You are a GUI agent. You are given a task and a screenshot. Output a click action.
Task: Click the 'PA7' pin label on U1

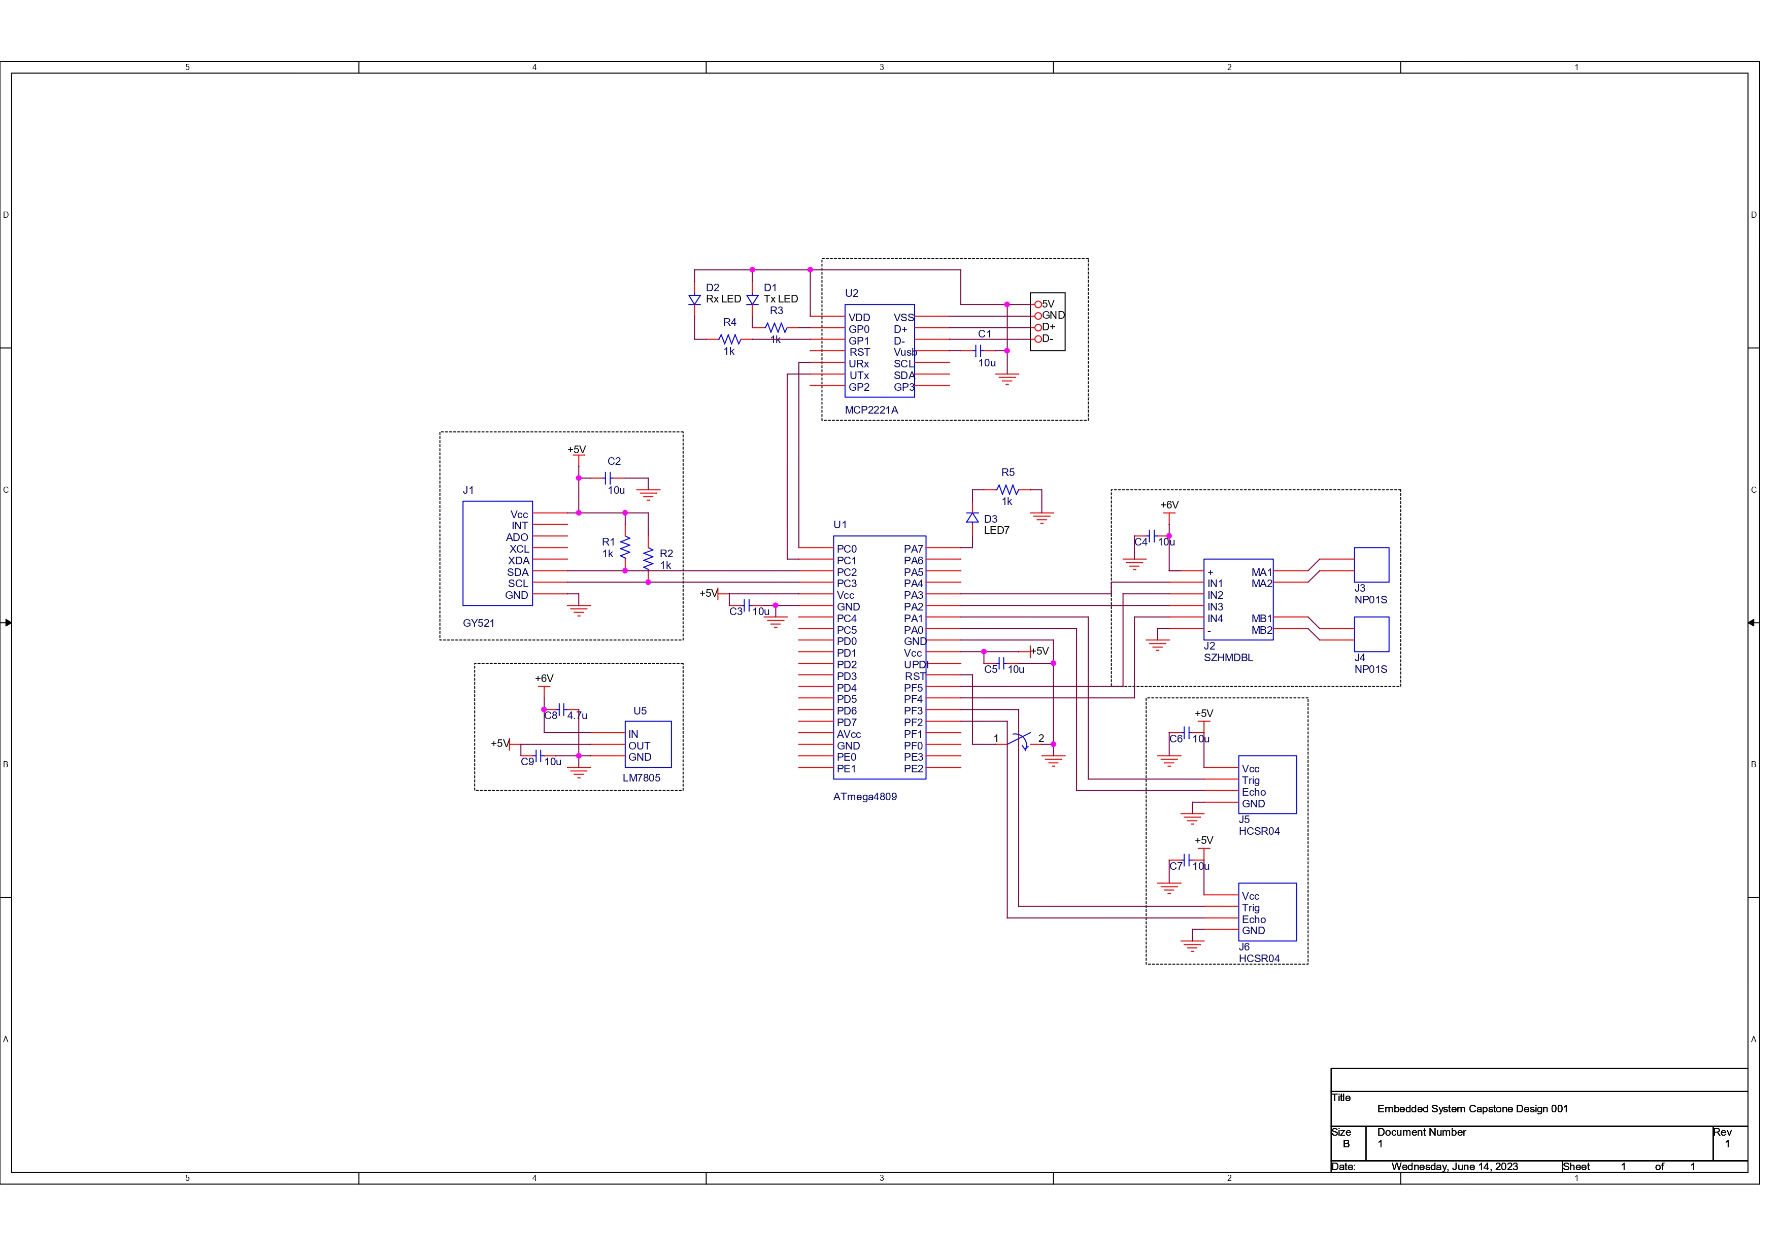[x=913, y=549]
